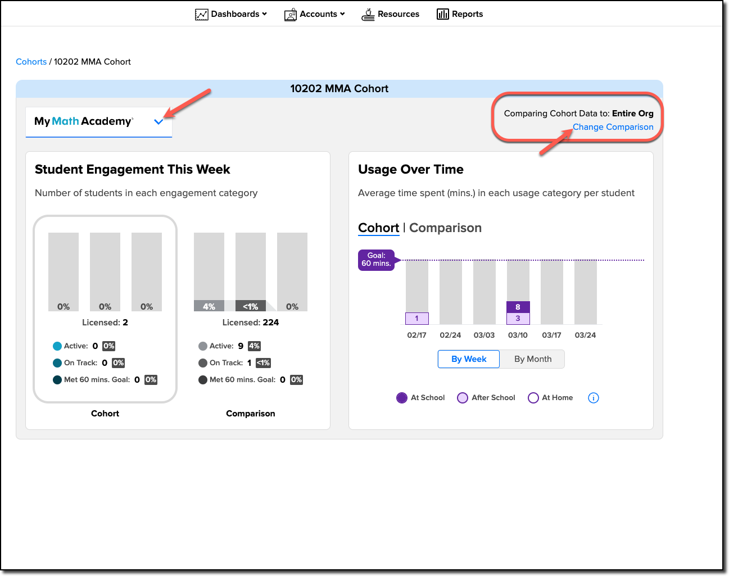Click 'Licensed: 224' text

(251, 323)
